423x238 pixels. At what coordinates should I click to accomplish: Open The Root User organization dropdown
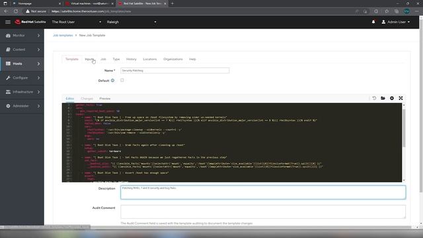click(77, 22)
